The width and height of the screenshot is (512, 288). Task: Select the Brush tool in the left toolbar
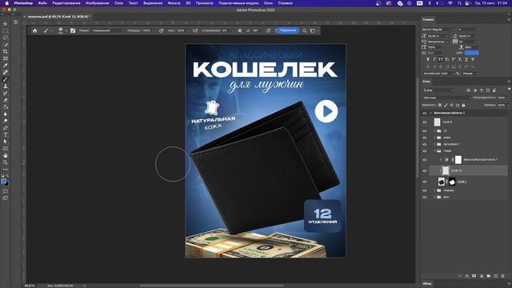[6, 79]
